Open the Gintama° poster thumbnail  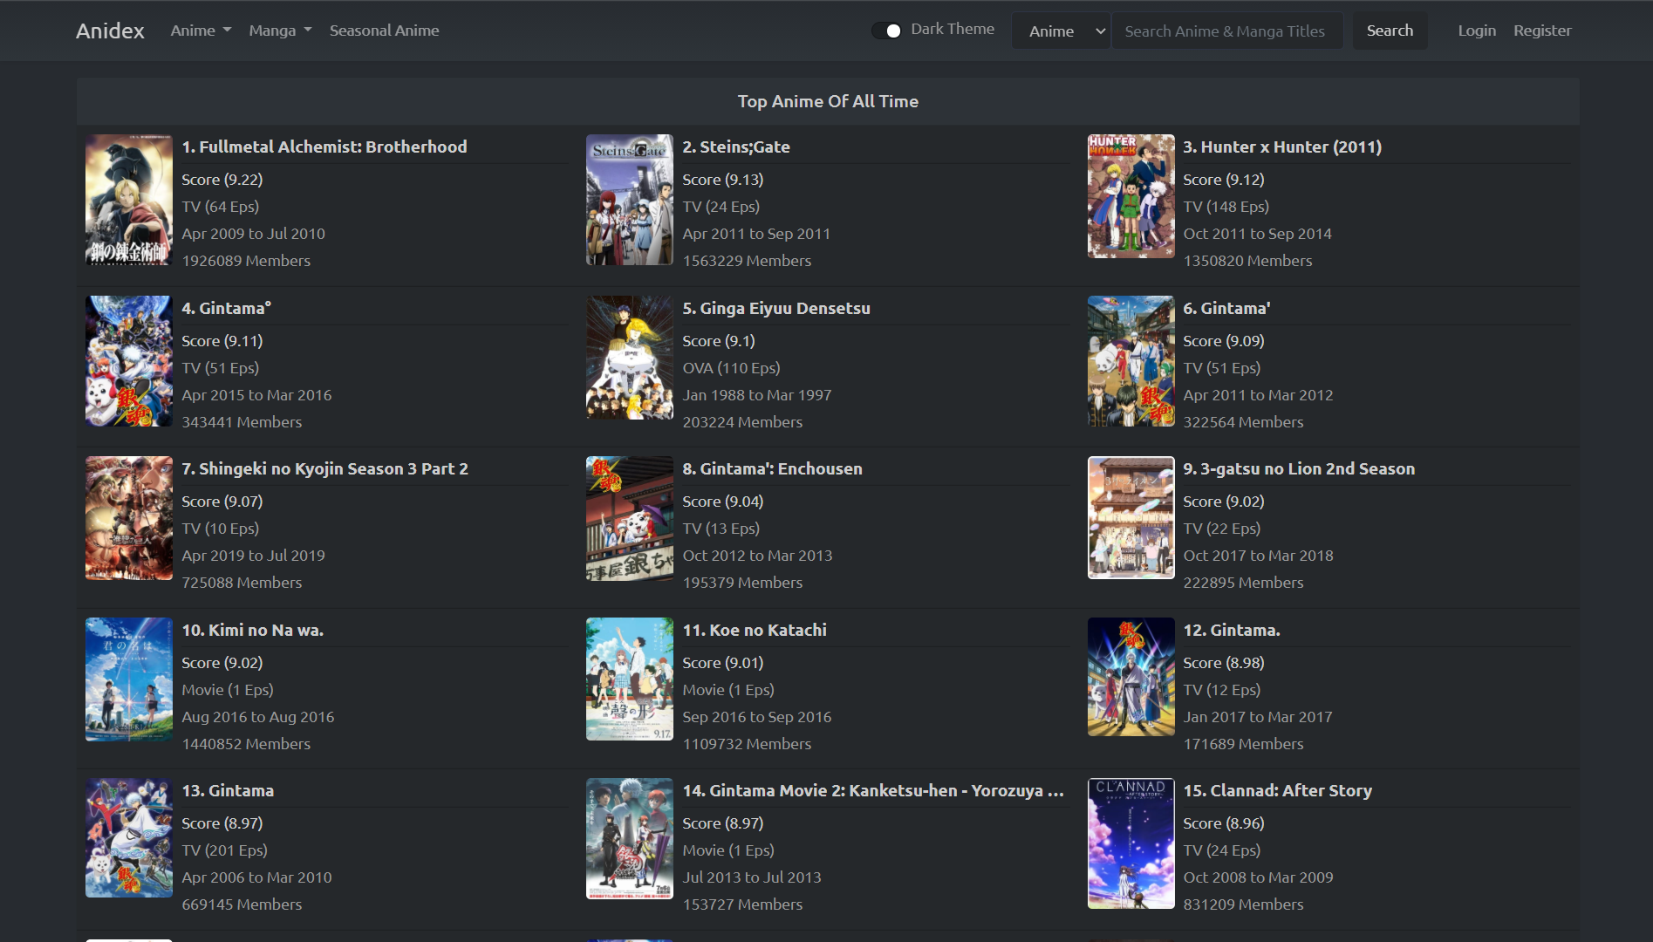(129, 361)
